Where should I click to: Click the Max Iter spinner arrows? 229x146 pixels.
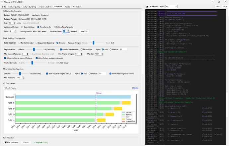102,54
